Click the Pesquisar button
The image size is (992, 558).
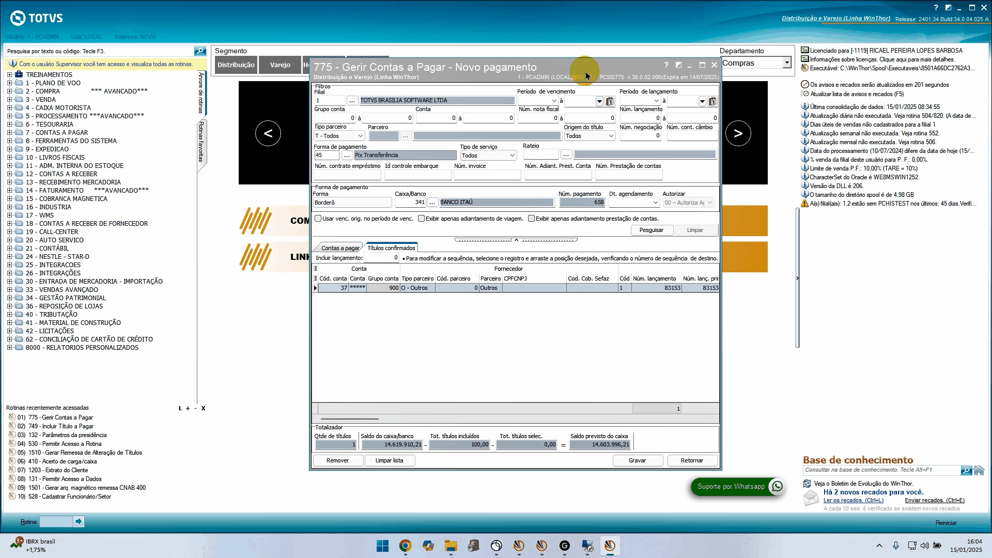pyautogui.click(x=651, y=230)
